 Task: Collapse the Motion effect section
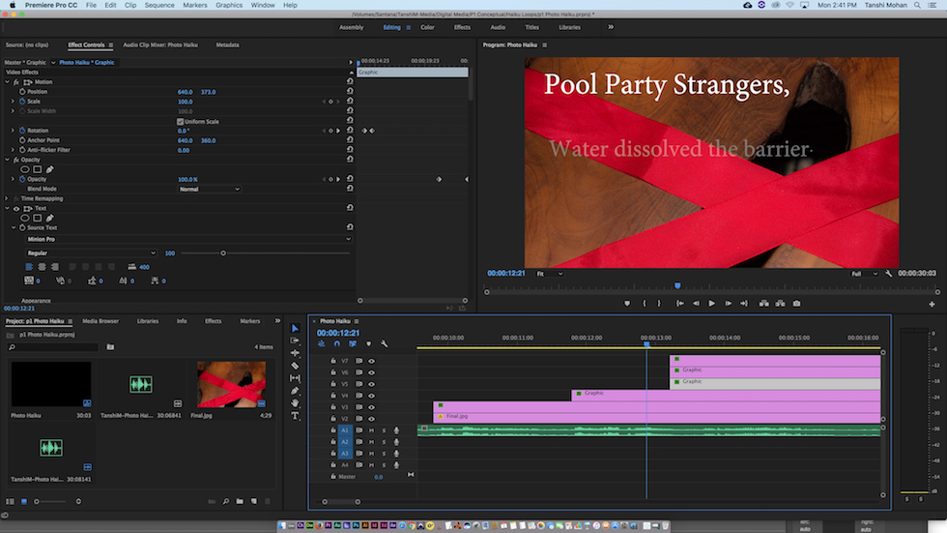point(8,82)
